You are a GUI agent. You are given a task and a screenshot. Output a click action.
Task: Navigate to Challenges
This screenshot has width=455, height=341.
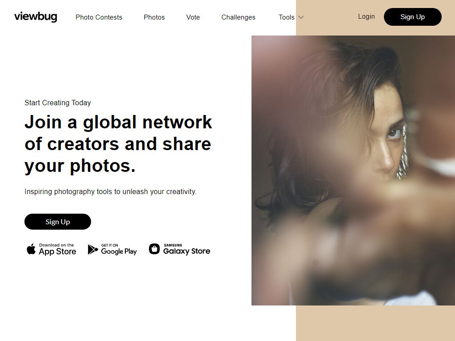pyautogui.click(x=238, y=17)
